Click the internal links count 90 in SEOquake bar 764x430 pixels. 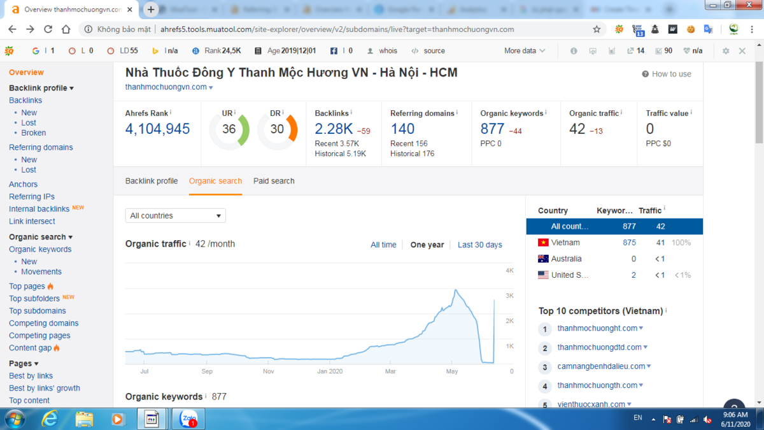click(663, 51)
